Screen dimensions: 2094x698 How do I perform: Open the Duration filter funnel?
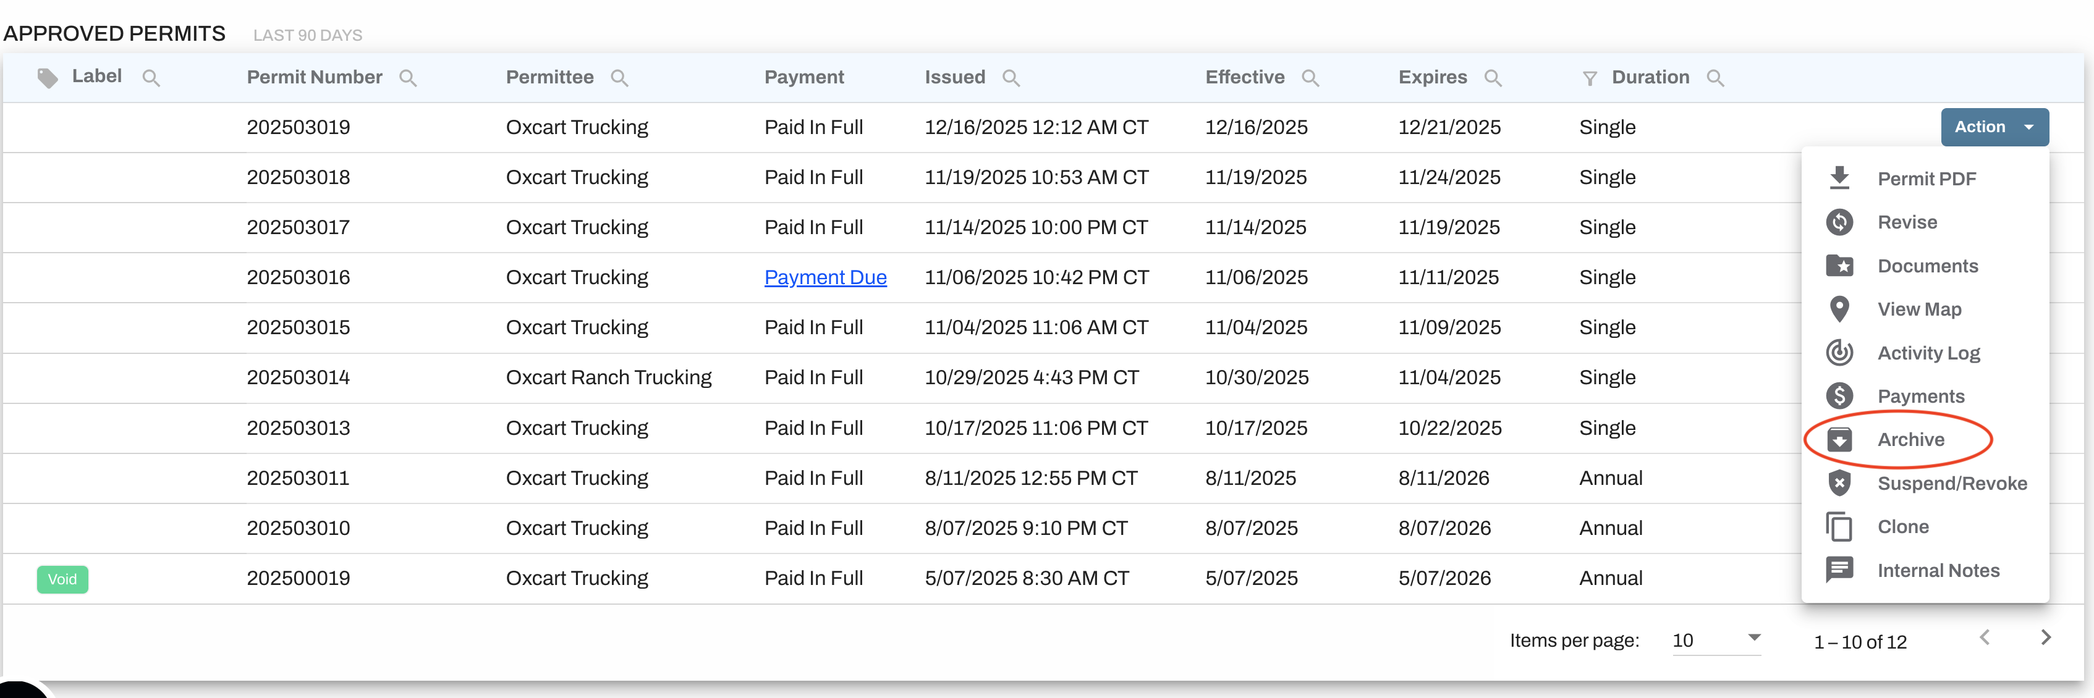(1590, 78)
